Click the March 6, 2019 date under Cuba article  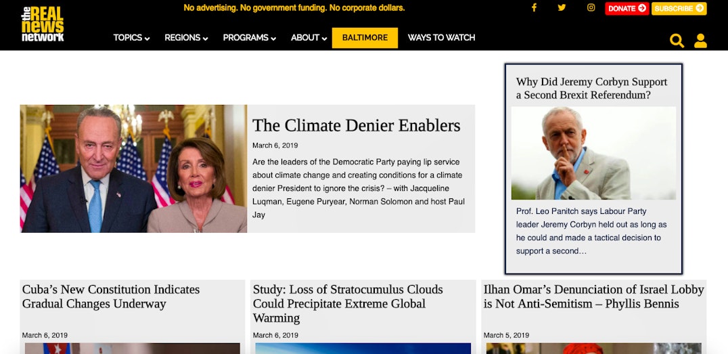point(45,335)
